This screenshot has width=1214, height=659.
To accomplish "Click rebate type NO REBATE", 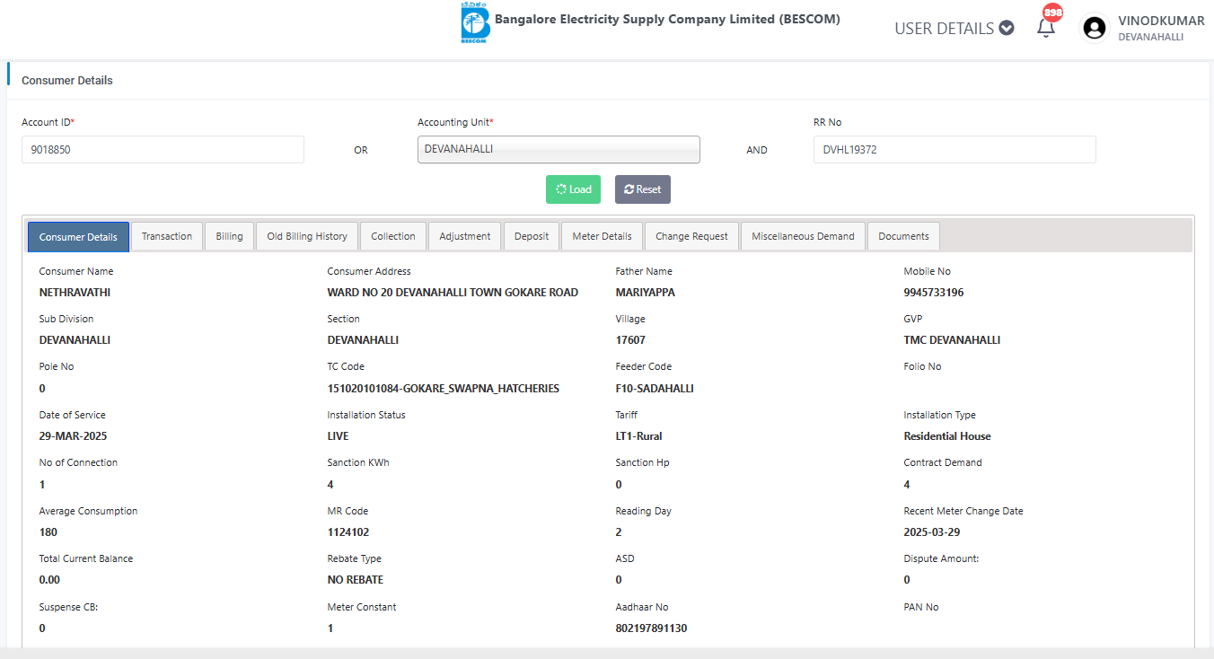I will [356, 580].
